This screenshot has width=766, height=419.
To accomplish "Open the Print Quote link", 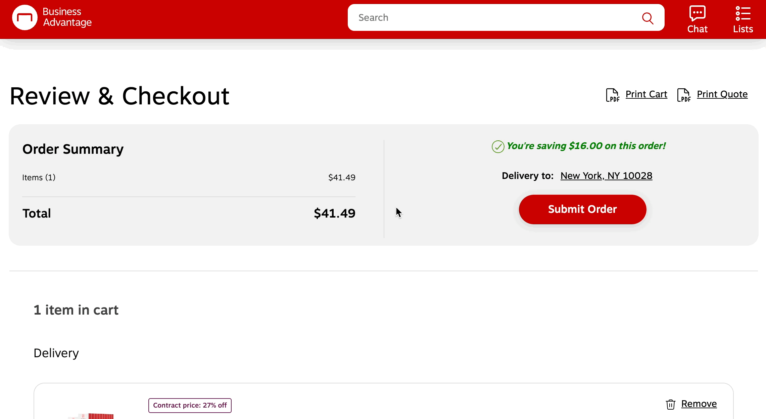I will [x=722, y=94].
